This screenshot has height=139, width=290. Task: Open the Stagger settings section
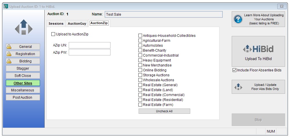[x=23, y=68]
